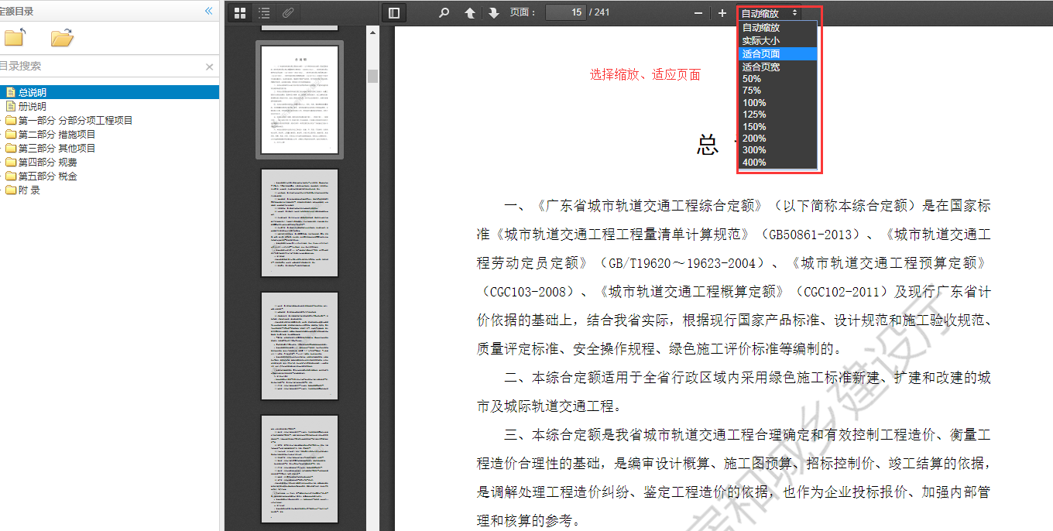Clear the 目录搜索 search box
The height and width of the screenshot is (531, 1053).
(209, 67)
